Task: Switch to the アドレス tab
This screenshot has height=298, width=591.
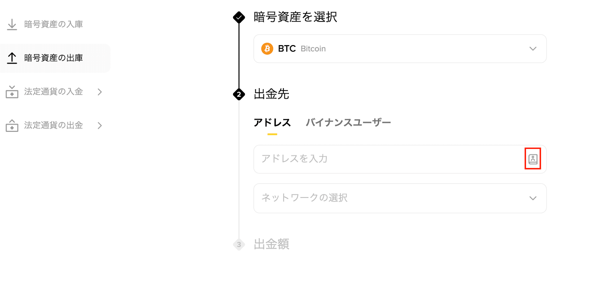Action: [272, 123]
